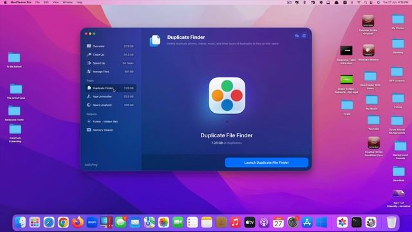412x232 pixels.
Task: Go to Manage Files in the sidebar
Action: 110,72
